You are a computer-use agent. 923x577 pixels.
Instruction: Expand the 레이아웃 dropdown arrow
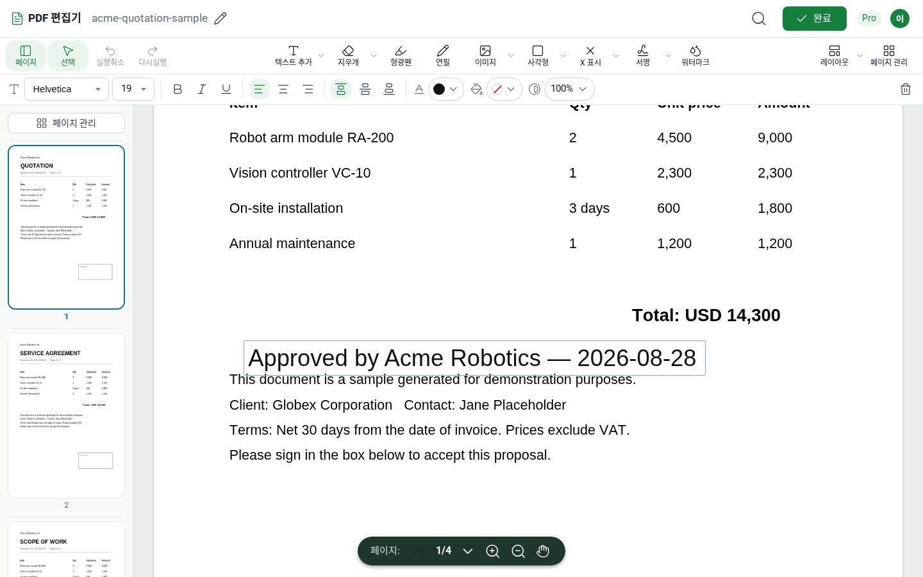pos(860,56)
